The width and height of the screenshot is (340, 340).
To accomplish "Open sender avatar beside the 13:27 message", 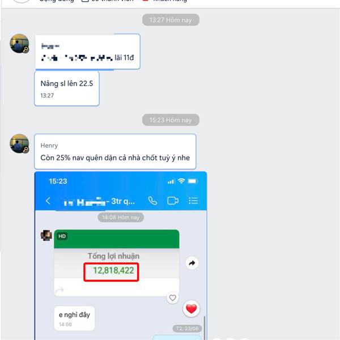I will tap(19, 44).
